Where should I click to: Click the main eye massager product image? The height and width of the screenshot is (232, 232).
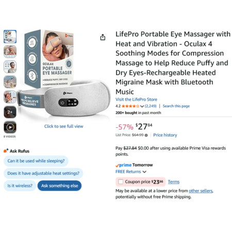tap(64, 75)
